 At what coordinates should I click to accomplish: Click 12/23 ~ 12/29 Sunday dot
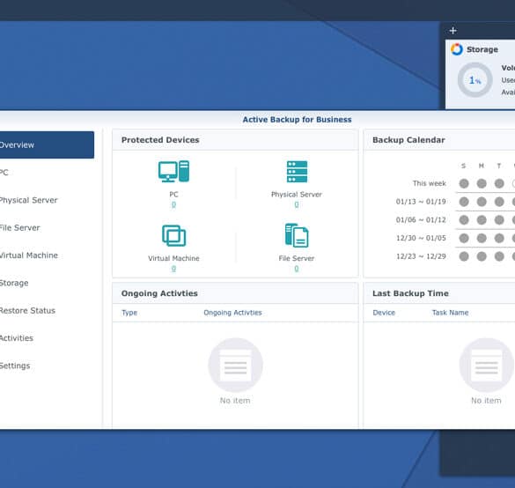click(x=464, y=256)
